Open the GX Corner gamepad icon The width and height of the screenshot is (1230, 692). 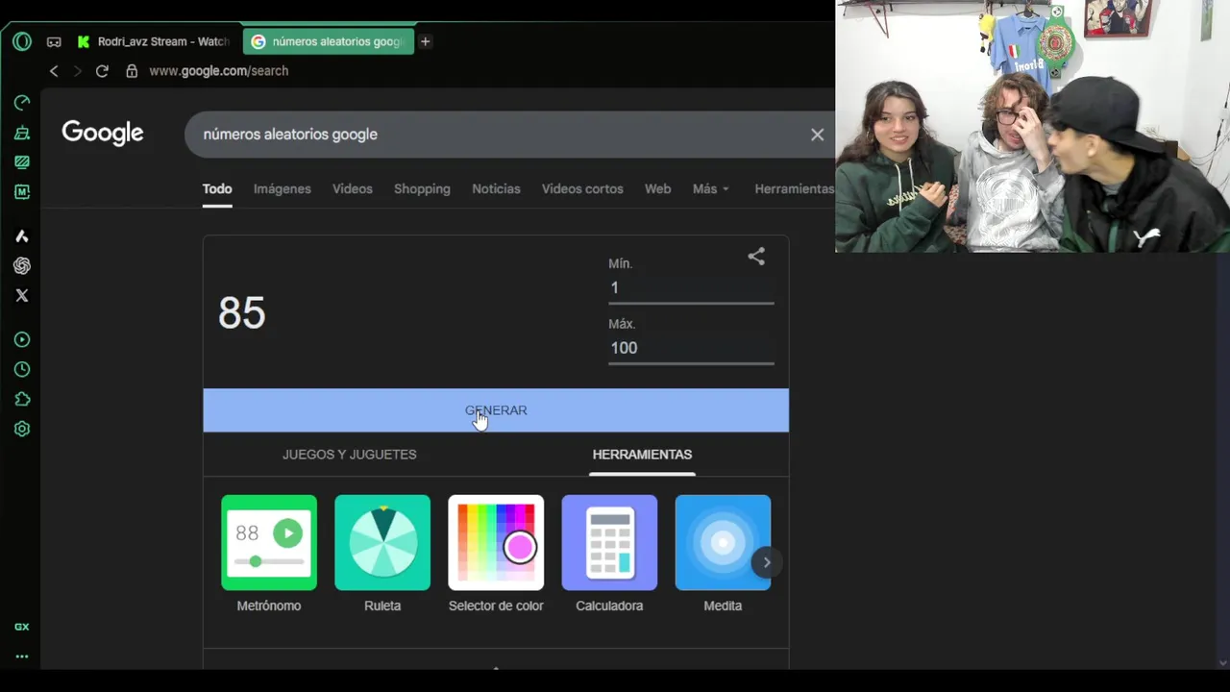[x=54, y=42]
